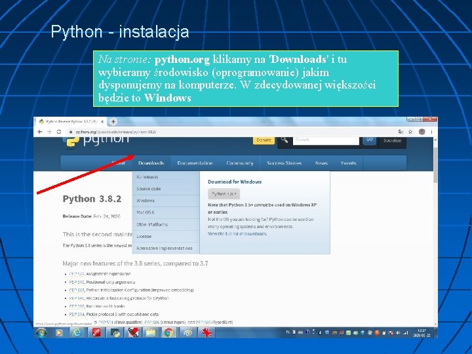Select Mac OS X in Downloads dropdown
The height and width of the screenshot is (354, 472).
coord(166,212)
